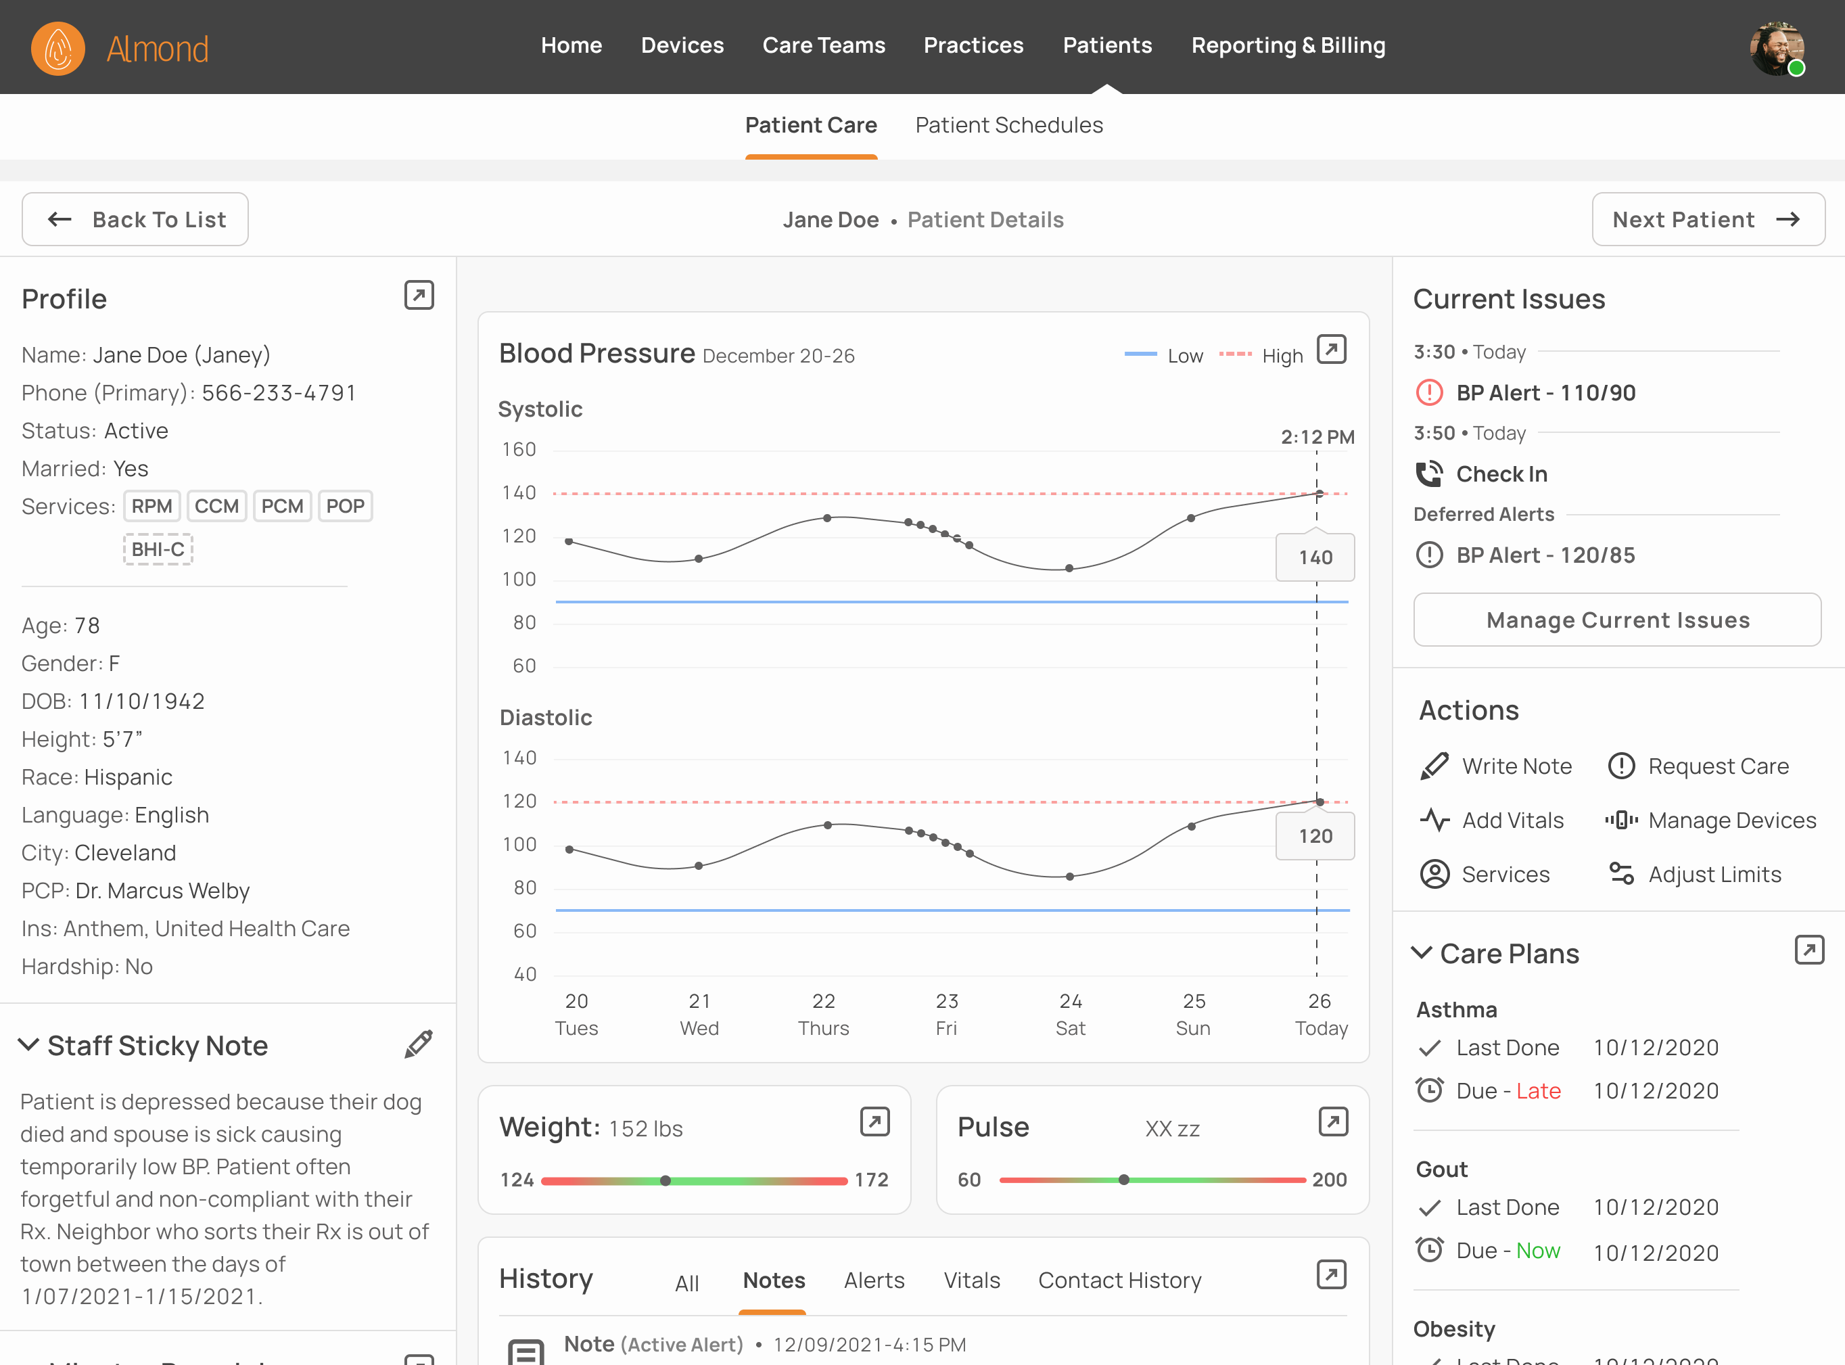The width and height of the screenshot is (1845, 1365).
Task: Go to the Next Patient
Action: pos(1708,220)
